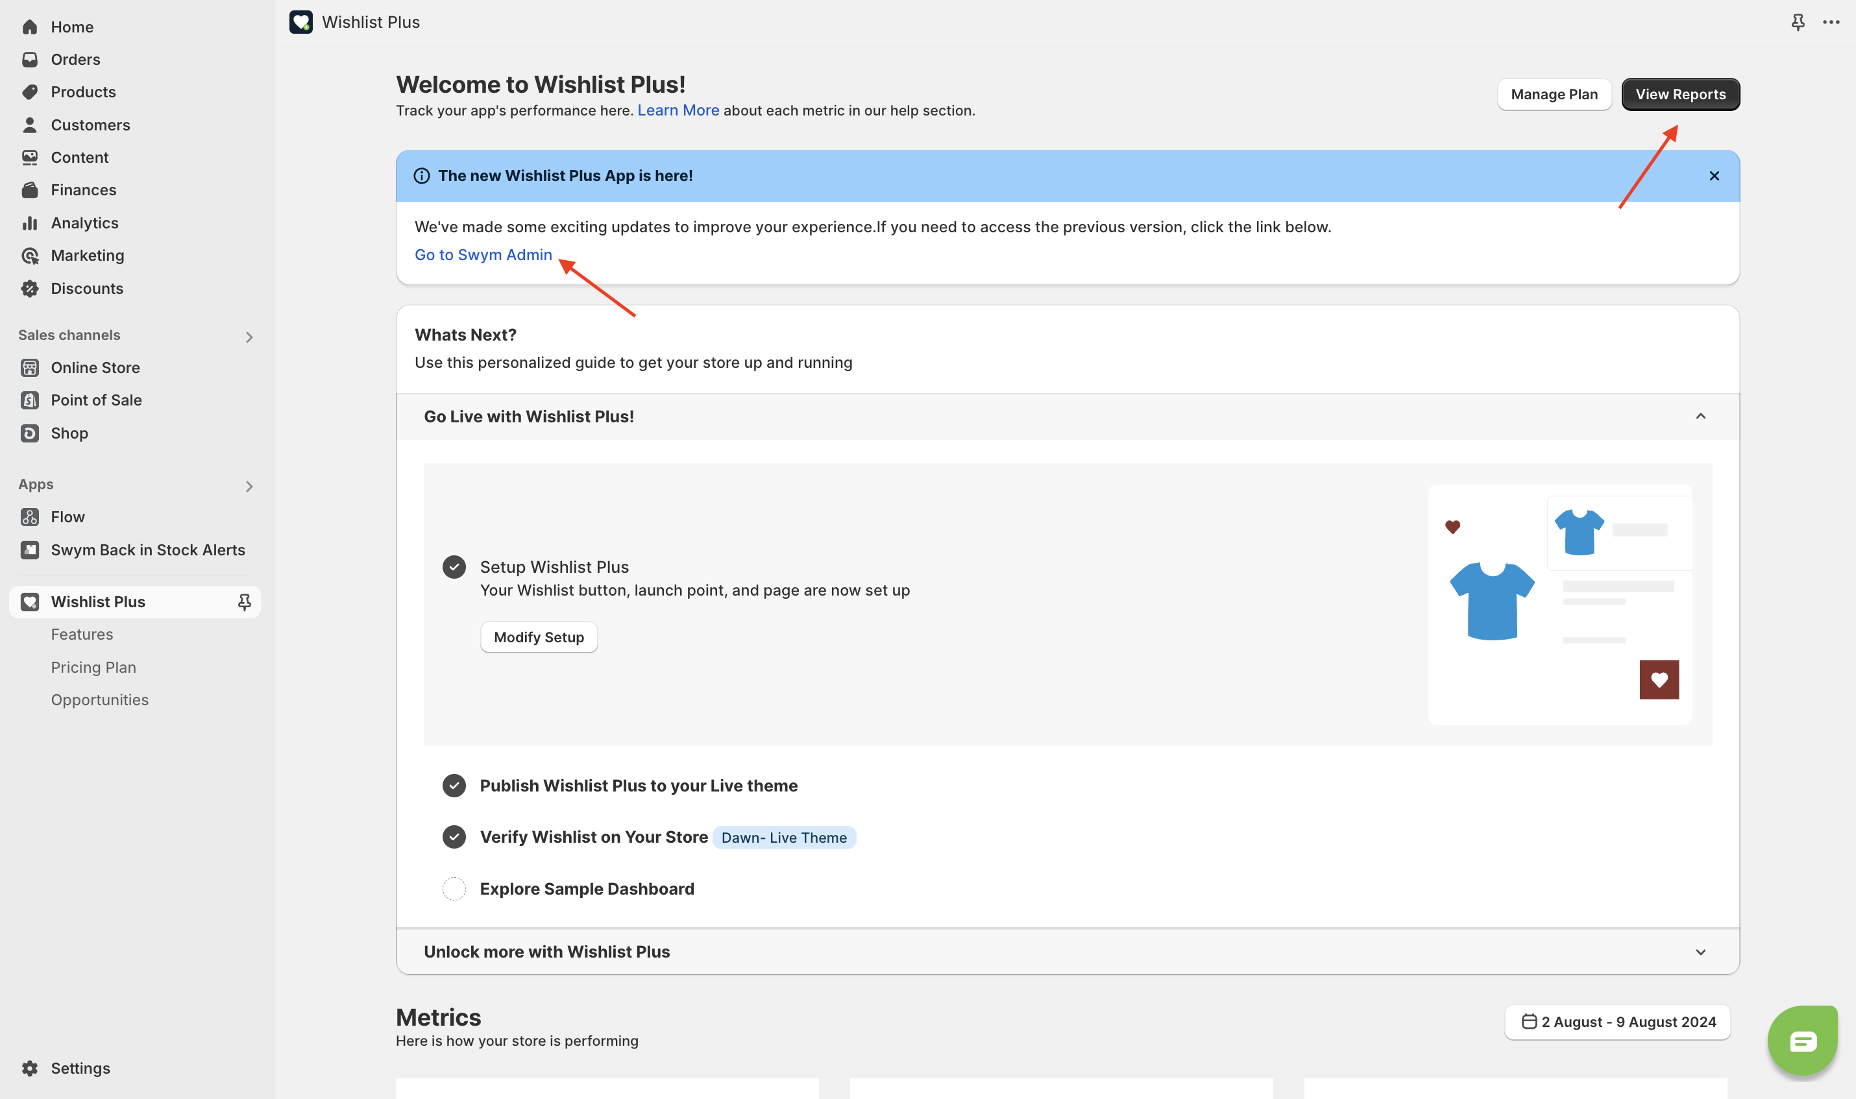
Task: Expand the Sales channels chevron
Action: 249,337
